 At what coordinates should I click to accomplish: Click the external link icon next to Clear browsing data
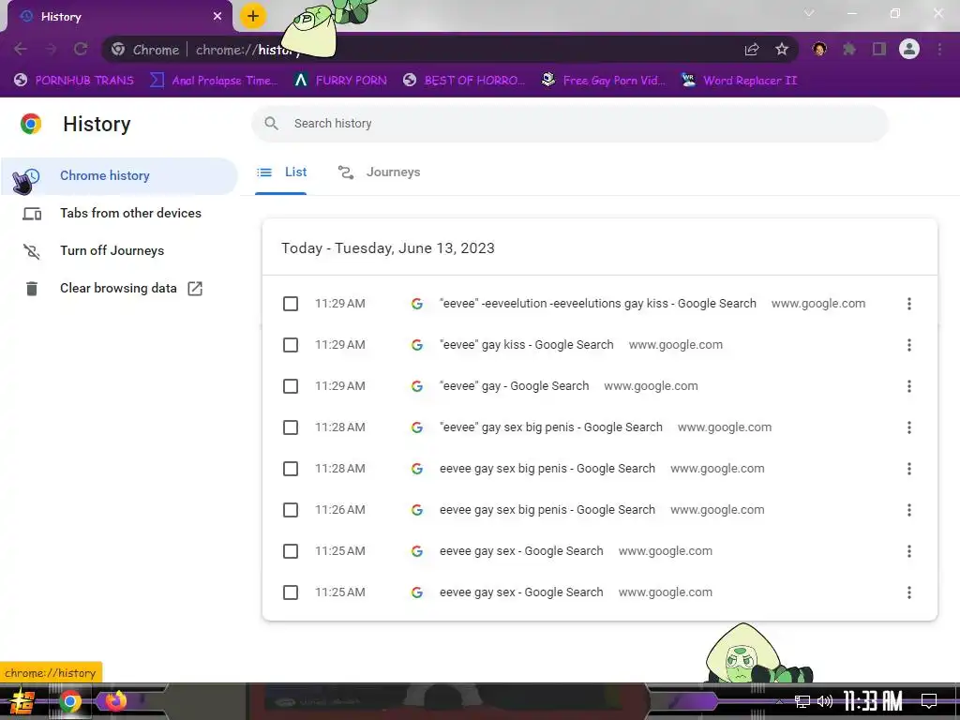(x=195, y=289)
